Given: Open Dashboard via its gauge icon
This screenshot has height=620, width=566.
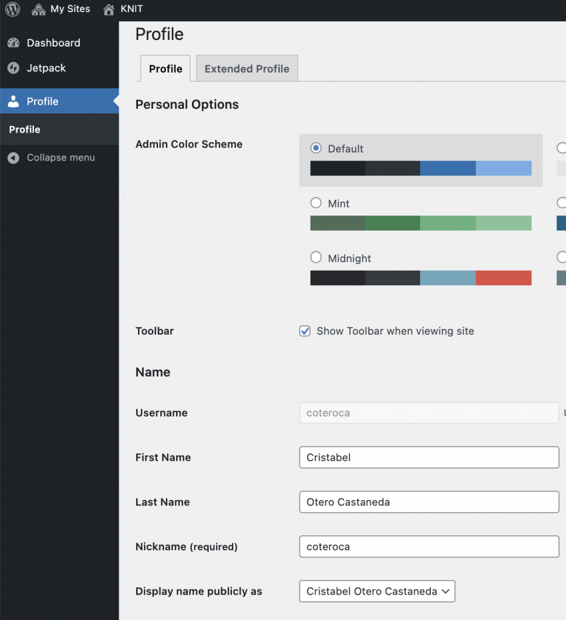Looking at the screenshot, I should pyautogui.click(x=13, y=43).
